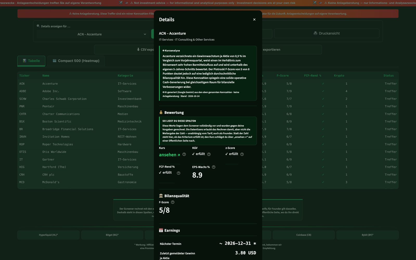This screenshot has width=416, height=260.
Task: Click the search magnifier beside 'Details anzeigen für'
Action: pos(38,26)
